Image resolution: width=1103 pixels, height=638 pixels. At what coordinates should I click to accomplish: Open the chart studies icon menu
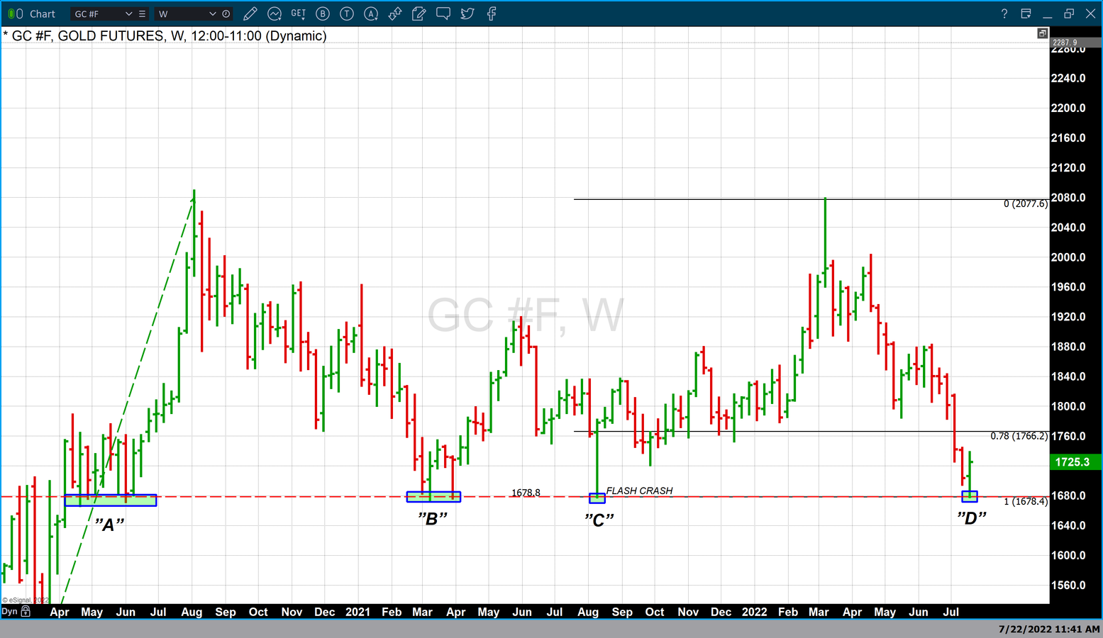pos(275,13)
